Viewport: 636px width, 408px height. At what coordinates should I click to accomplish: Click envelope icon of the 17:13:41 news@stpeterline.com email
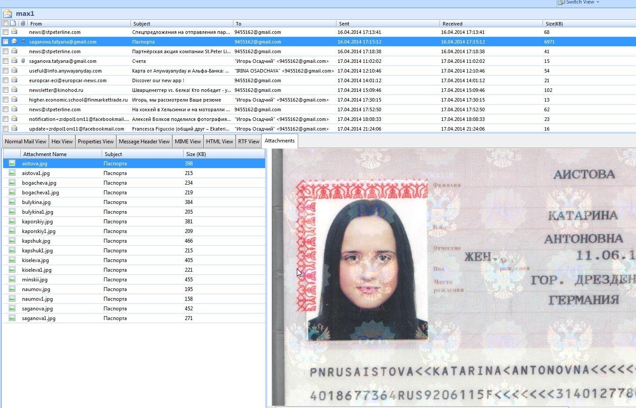coord(14,32)
